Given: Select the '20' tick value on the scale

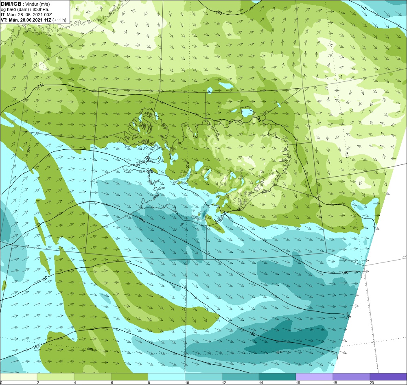Looking at the screenshot, I should (x=372, y=383).
